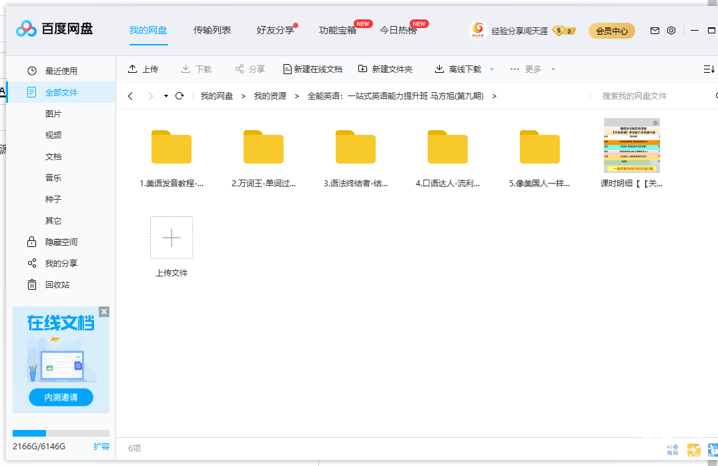
Task: Open Hidden Space (隐藏空间) in sidebar
Action: click(61, 242)
